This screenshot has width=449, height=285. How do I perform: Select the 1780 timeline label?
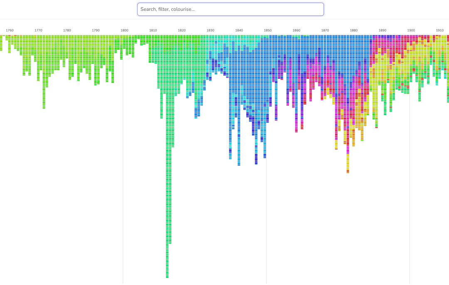click(x=67, y=30)
